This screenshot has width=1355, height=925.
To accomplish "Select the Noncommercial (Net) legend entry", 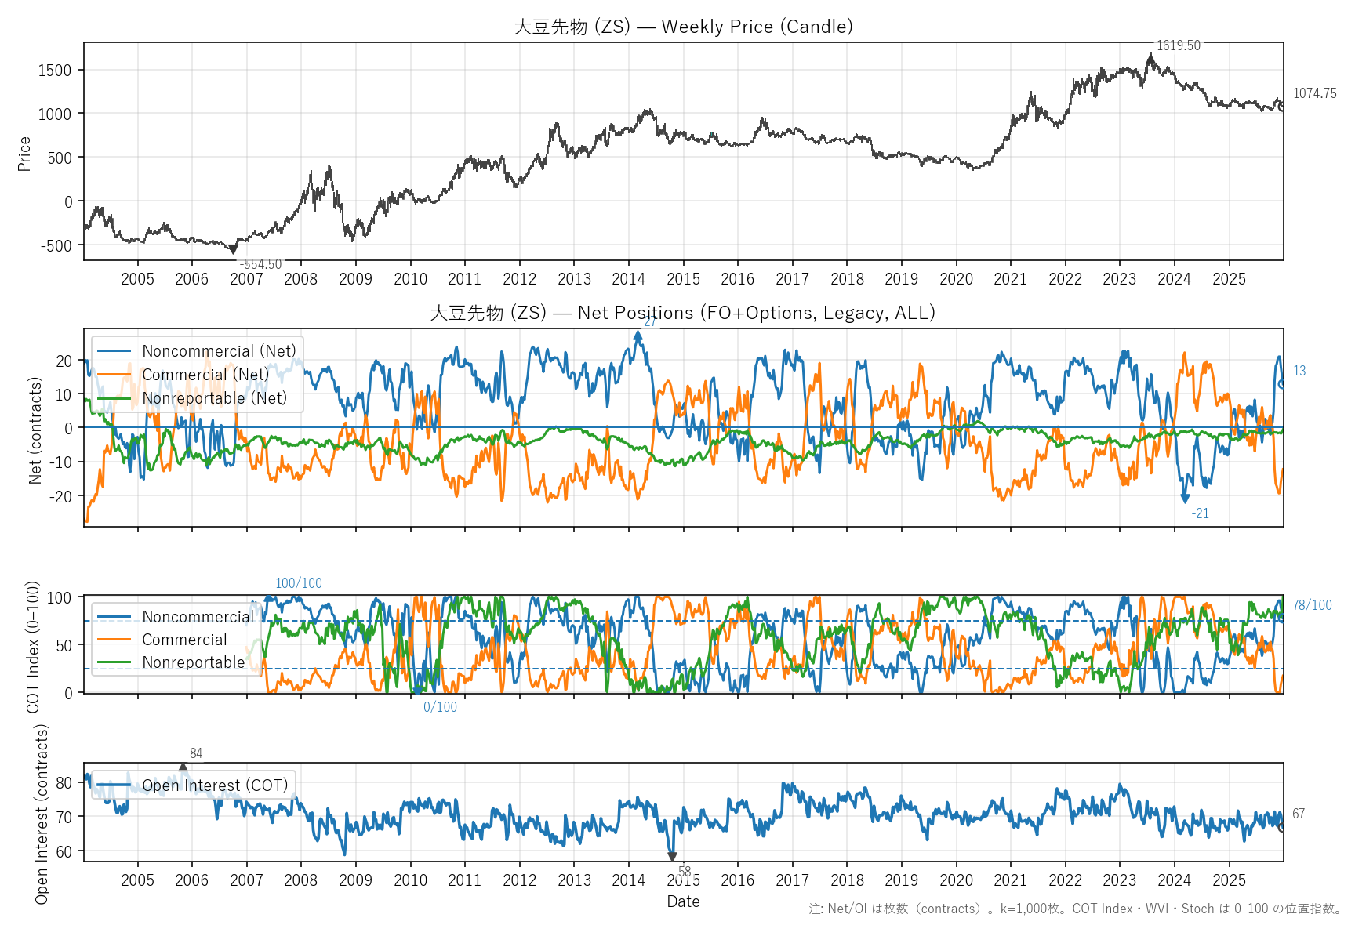I will 219,351.
